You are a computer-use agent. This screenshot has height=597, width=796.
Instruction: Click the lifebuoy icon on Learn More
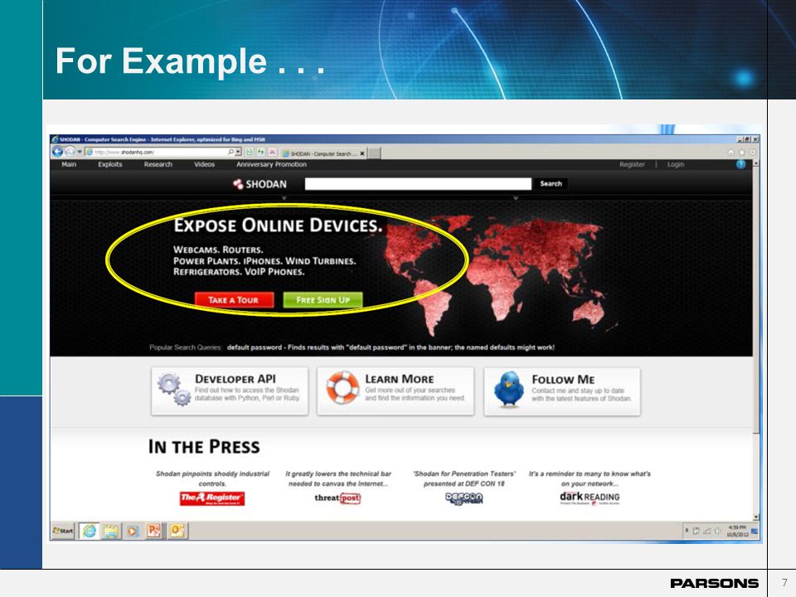click(x=342, y=388)
